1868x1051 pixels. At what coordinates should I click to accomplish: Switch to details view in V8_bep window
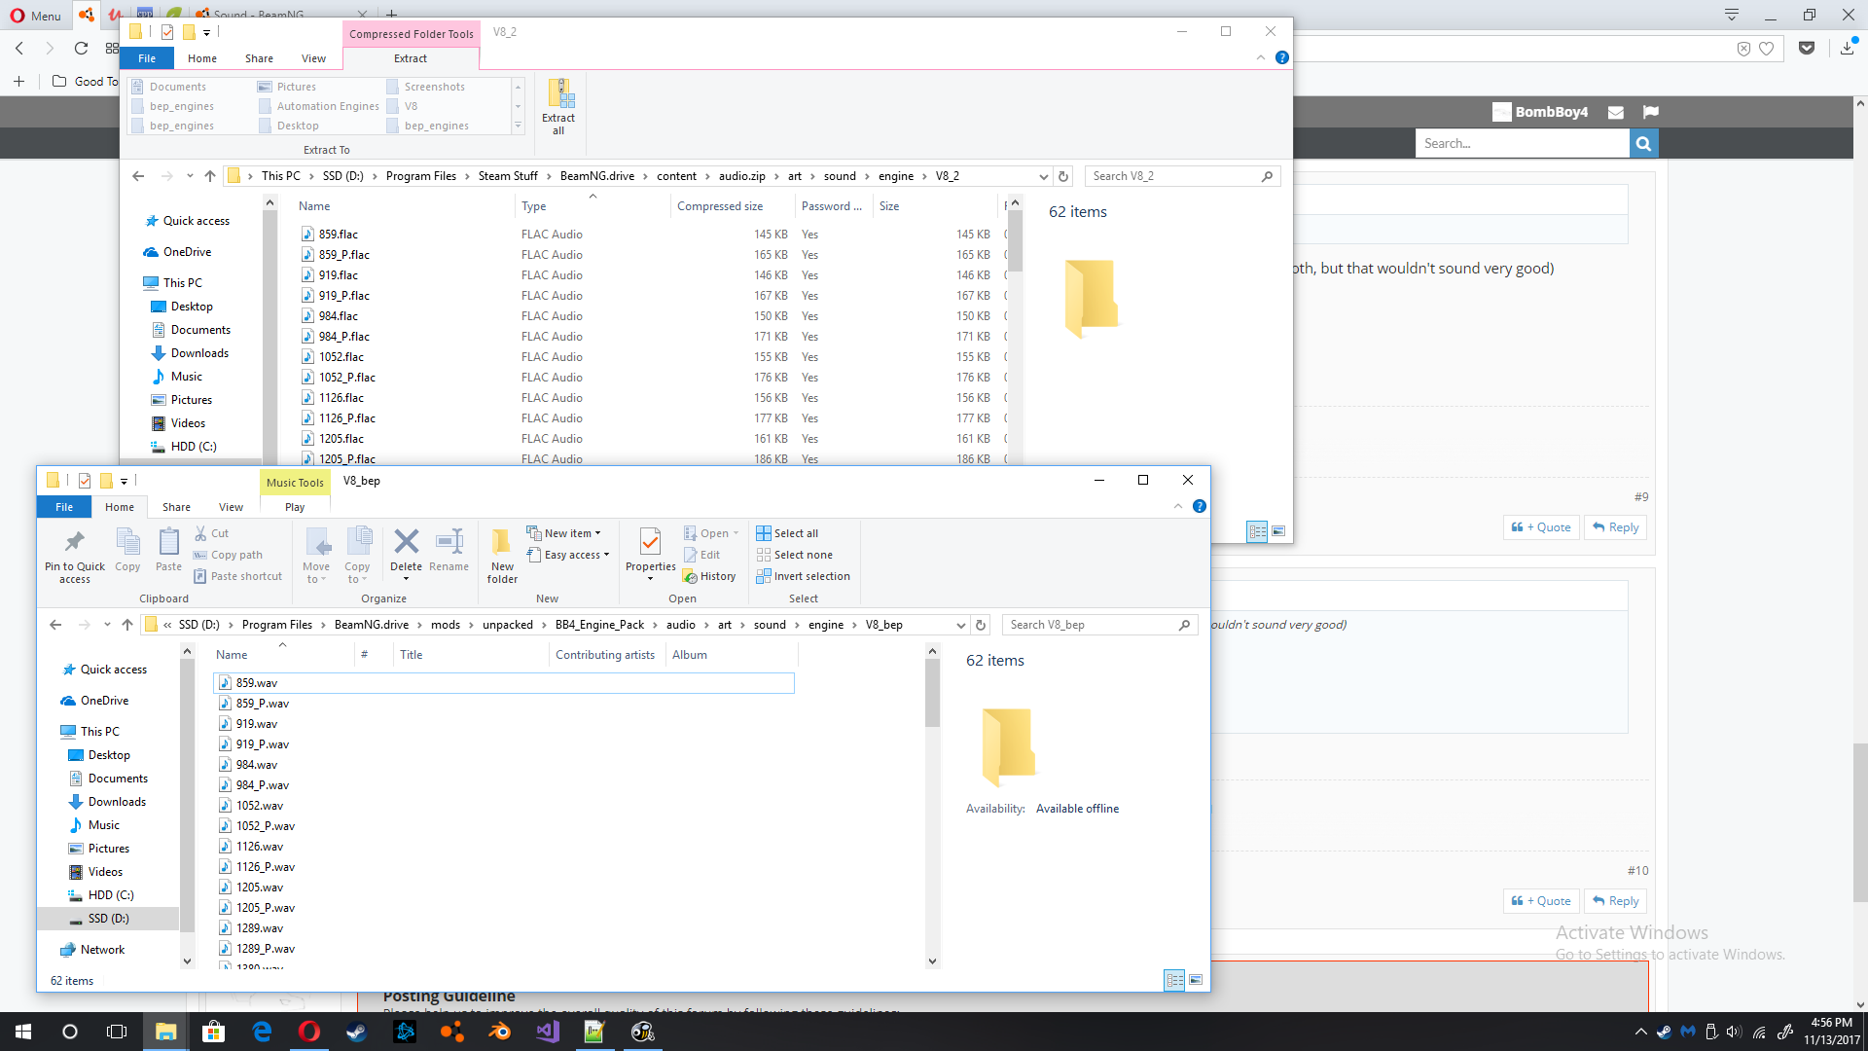point(1174,980)
